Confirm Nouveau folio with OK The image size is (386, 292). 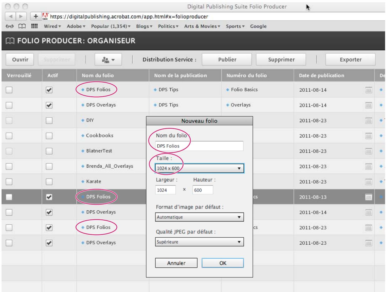click(222, 263)
